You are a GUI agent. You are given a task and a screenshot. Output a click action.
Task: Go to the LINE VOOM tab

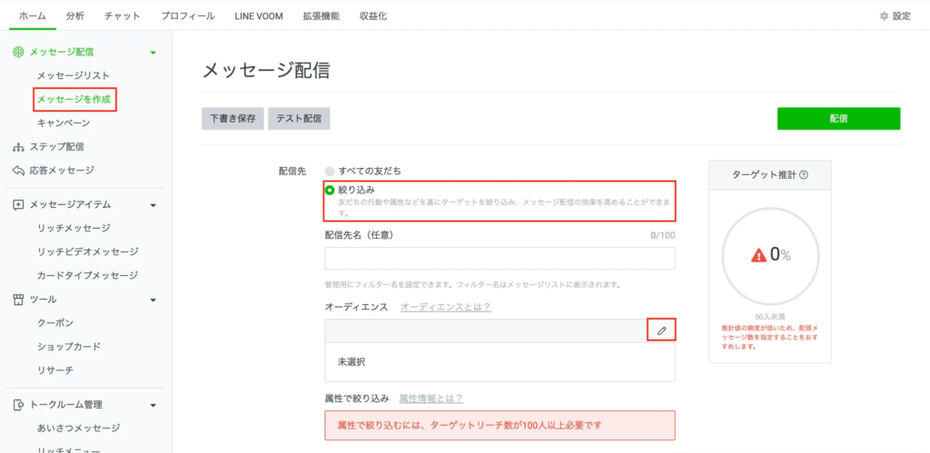click(258, 16)
